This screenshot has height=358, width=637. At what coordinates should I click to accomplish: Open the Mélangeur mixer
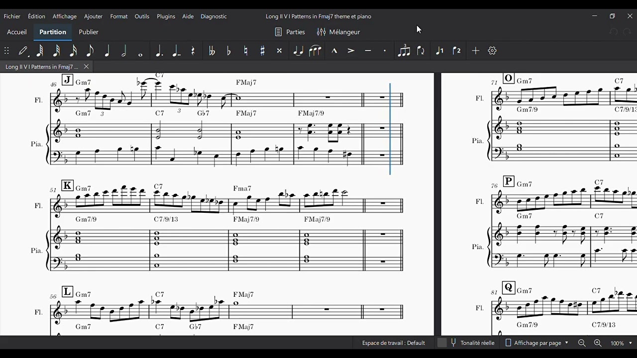click(338, 32)
